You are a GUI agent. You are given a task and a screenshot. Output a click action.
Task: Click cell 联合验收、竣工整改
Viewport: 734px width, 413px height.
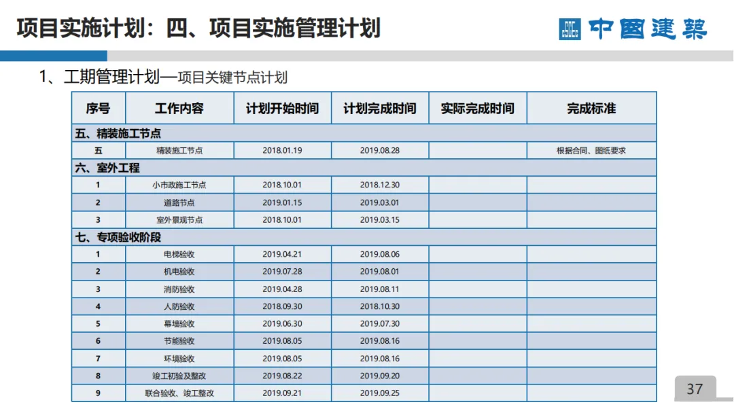click(x=179, y=393)
